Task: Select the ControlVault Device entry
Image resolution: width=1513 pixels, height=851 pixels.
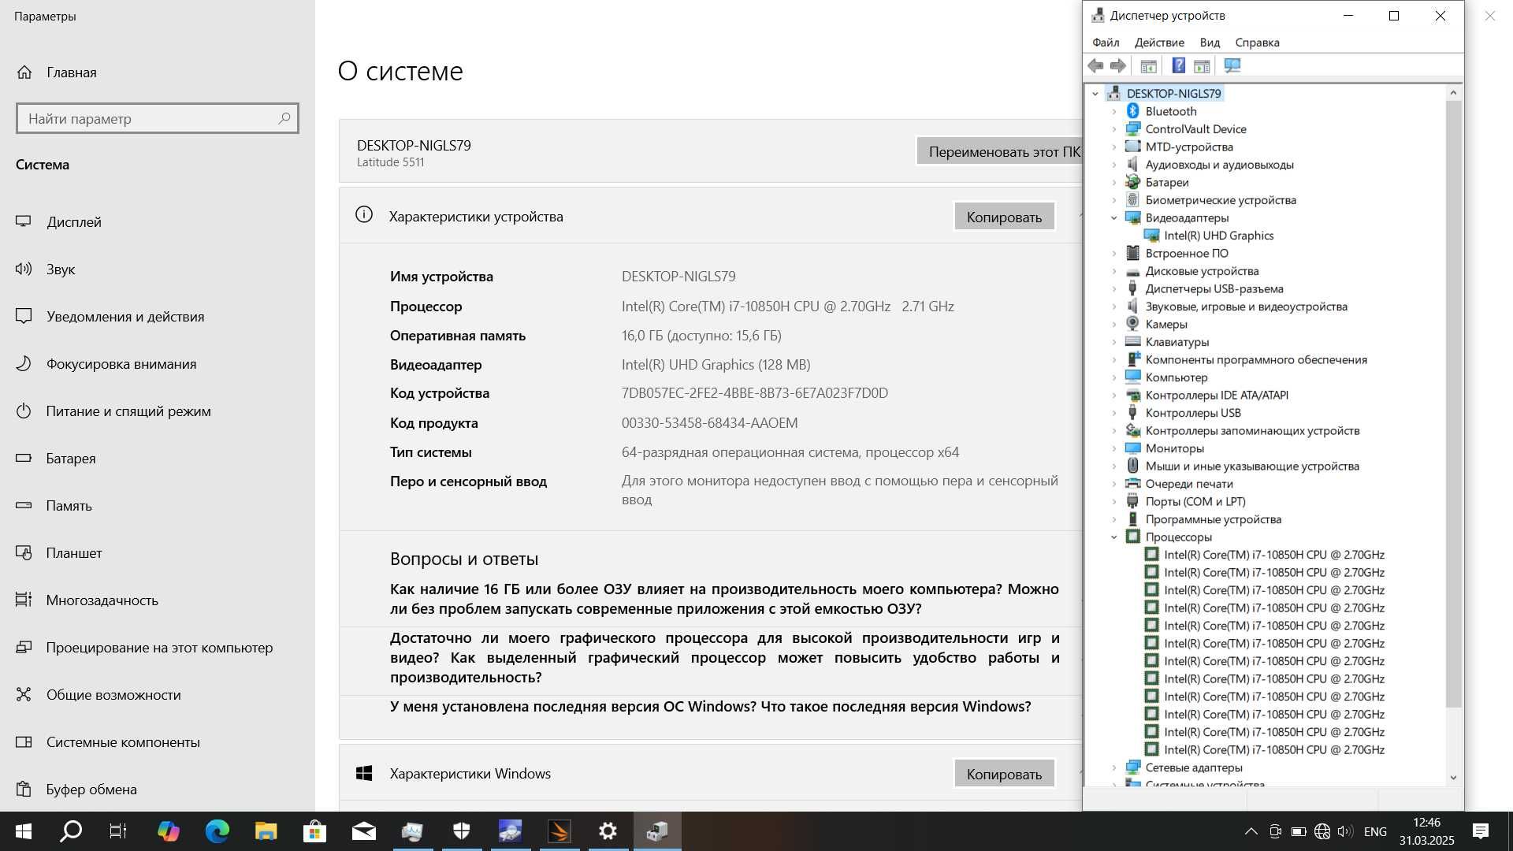Action: (1195, 129)
